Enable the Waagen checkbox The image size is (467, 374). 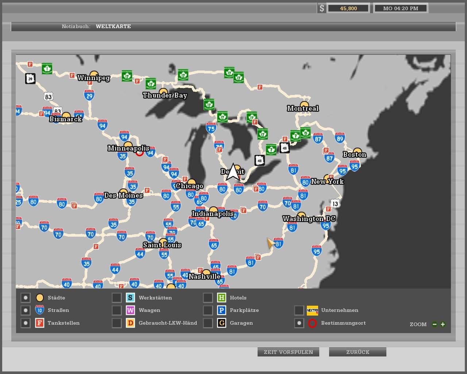[116, 310]
